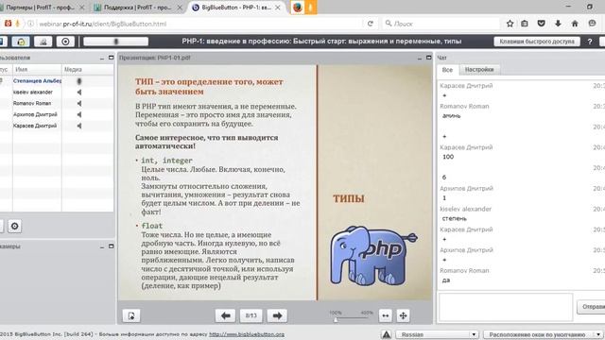The image size is (605, 340).
Task: Select user Степанцев Альберт in list
Action: coord(37,81)
